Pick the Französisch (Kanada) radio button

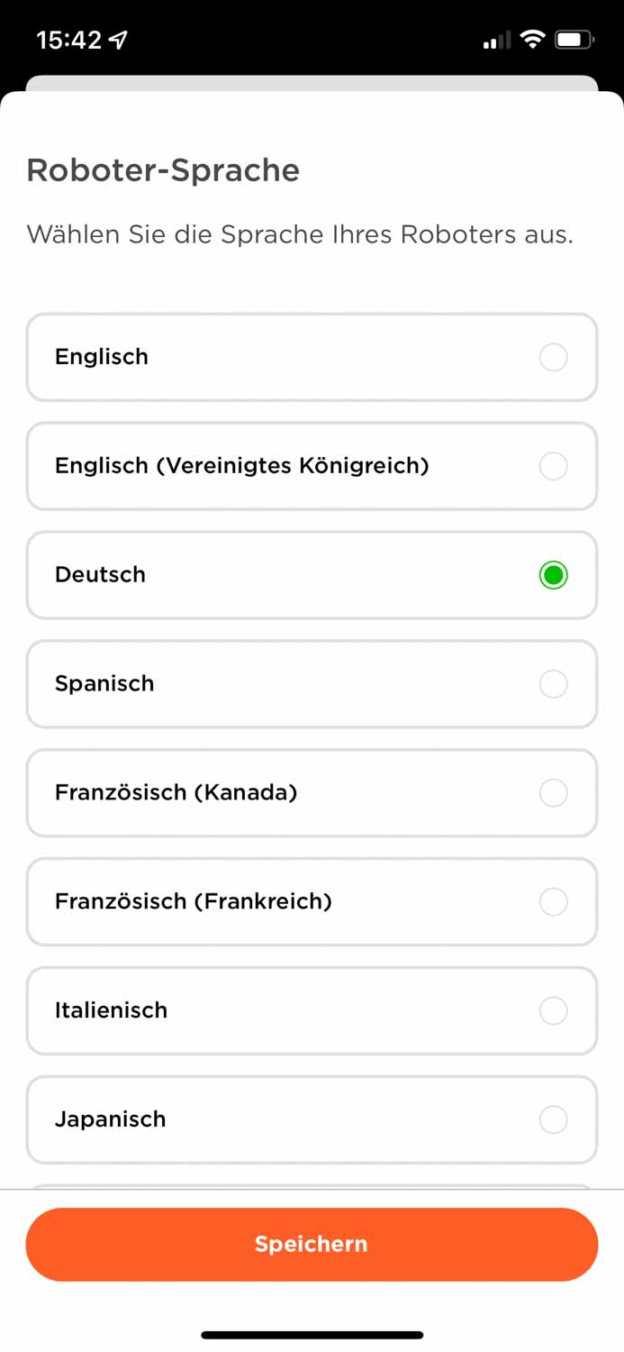tap(553, 793)
